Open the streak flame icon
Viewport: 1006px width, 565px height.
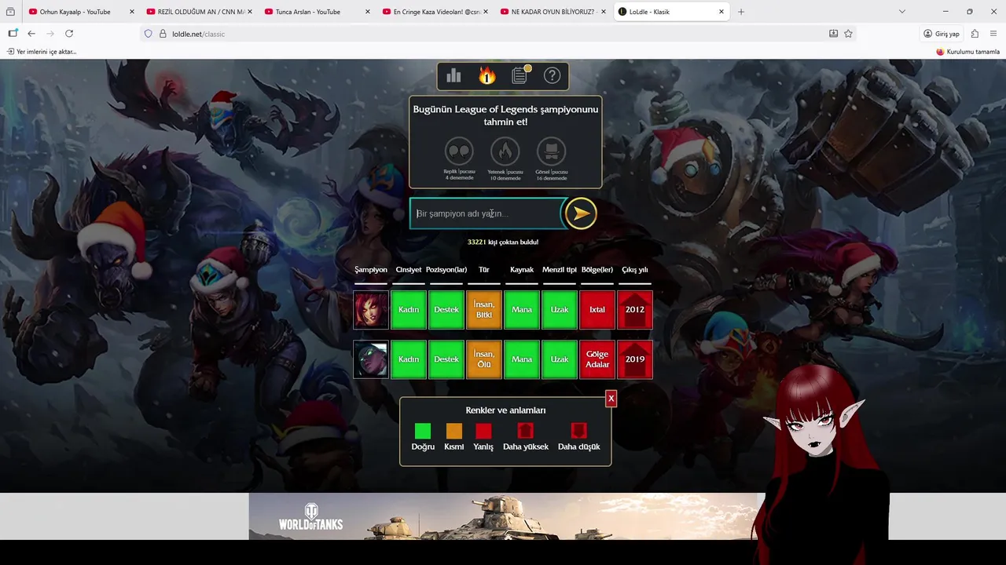click(x=487, y=76)
